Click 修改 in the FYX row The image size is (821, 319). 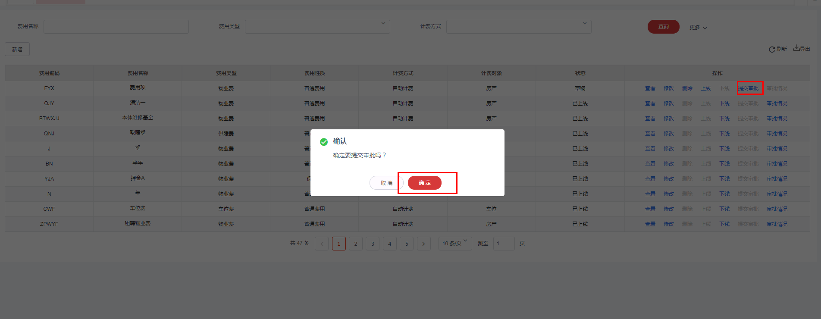click(x=669, y=88)
